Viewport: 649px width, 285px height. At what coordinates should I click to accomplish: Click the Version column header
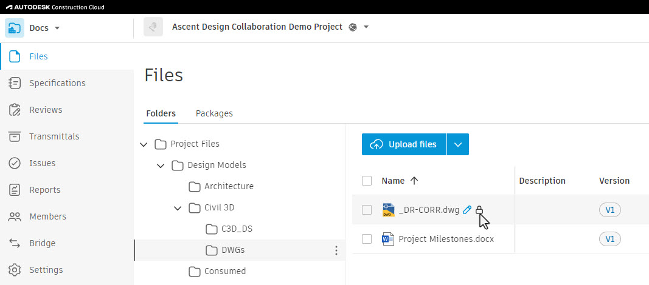pyautogui.click(x=614, y=181)
